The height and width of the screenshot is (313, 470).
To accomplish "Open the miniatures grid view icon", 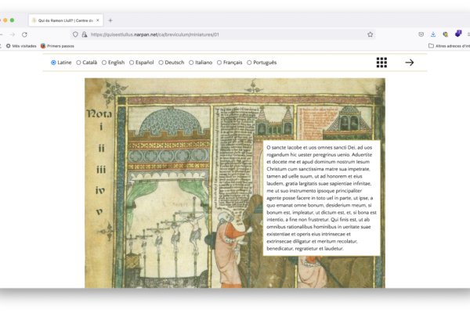I will pos(381,63).
